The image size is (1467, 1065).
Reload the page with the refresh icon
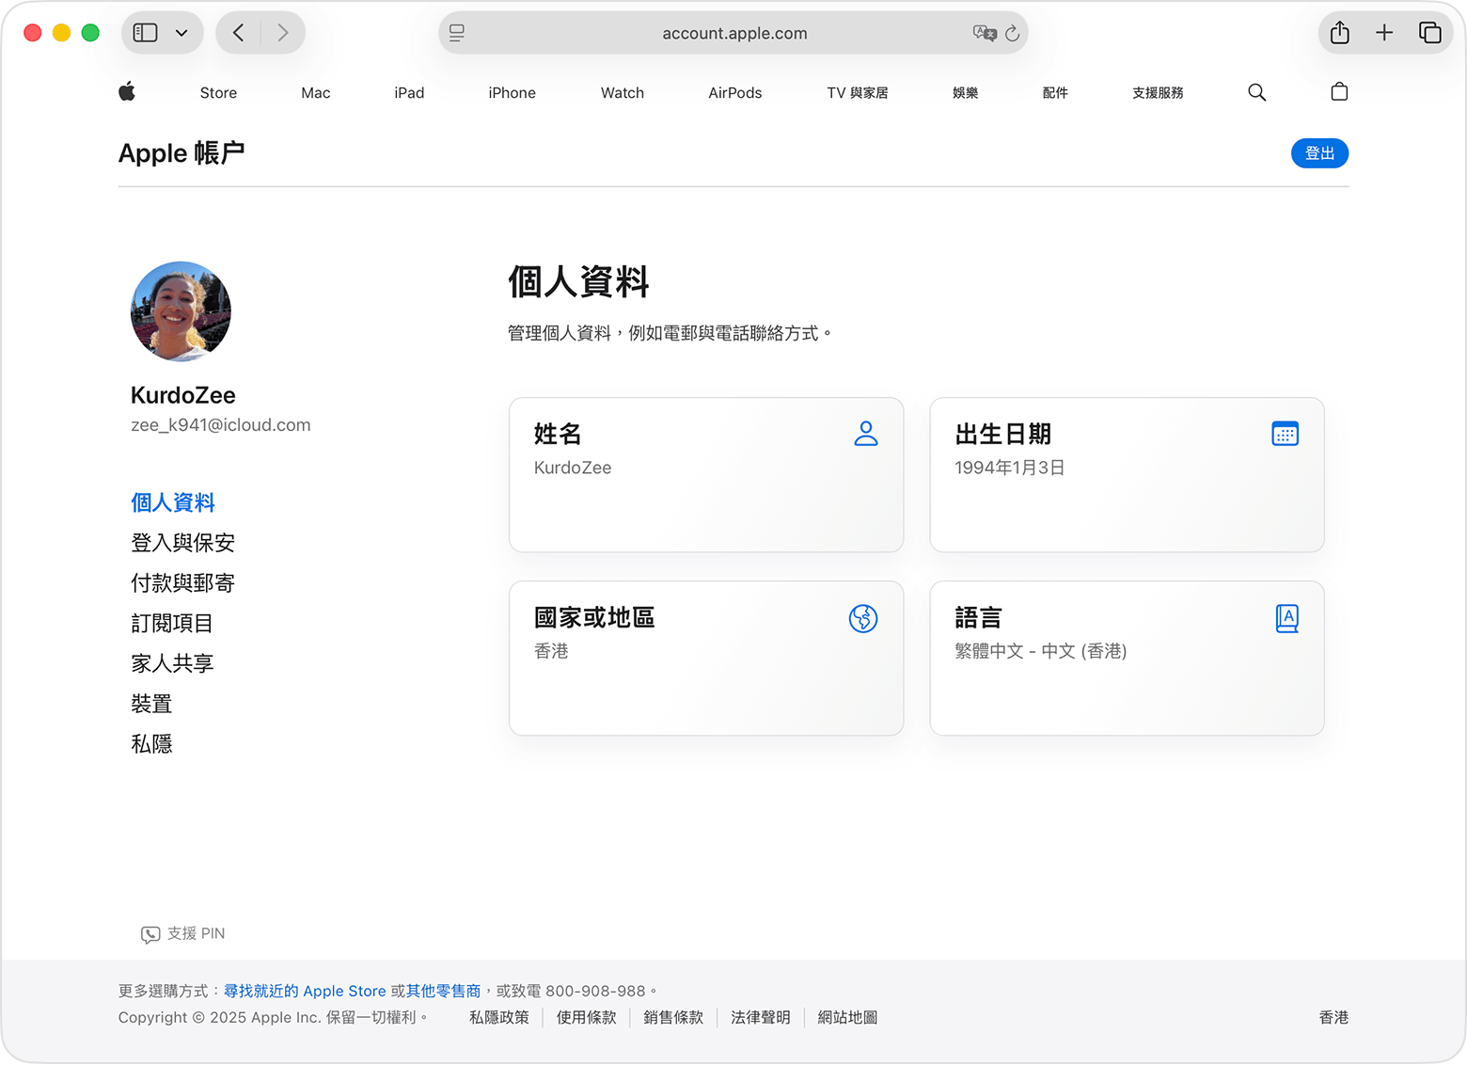(1013, 33)
